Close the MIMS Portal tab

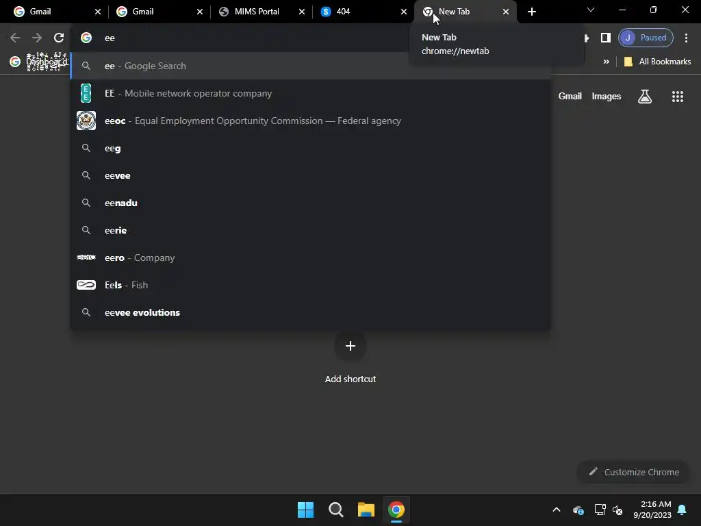point(302,12)
